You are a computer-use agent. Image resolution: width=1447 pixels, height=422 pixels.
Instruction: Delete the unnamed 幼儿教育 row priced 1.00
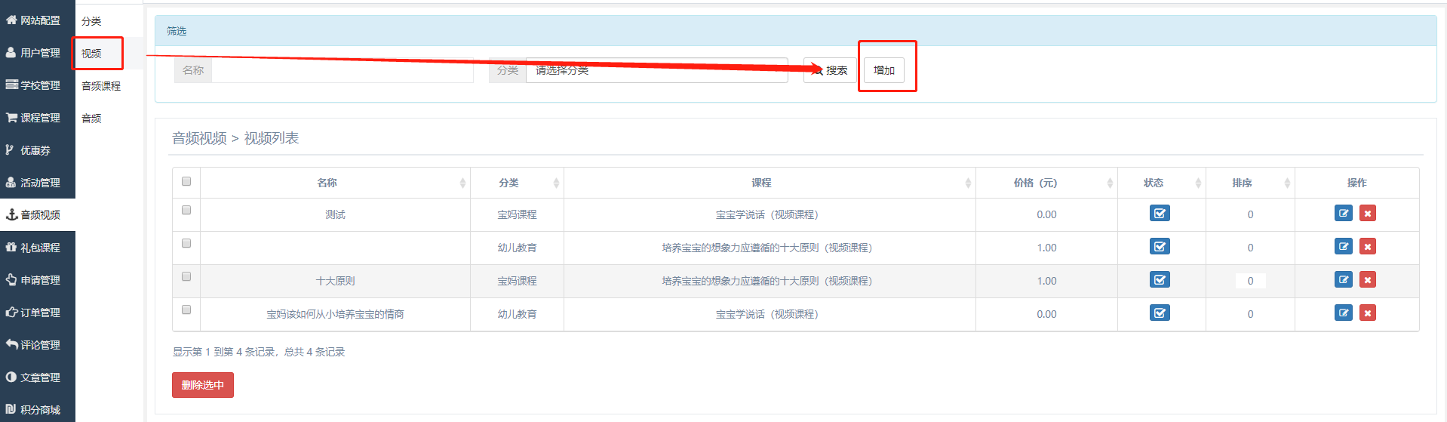1368,247
